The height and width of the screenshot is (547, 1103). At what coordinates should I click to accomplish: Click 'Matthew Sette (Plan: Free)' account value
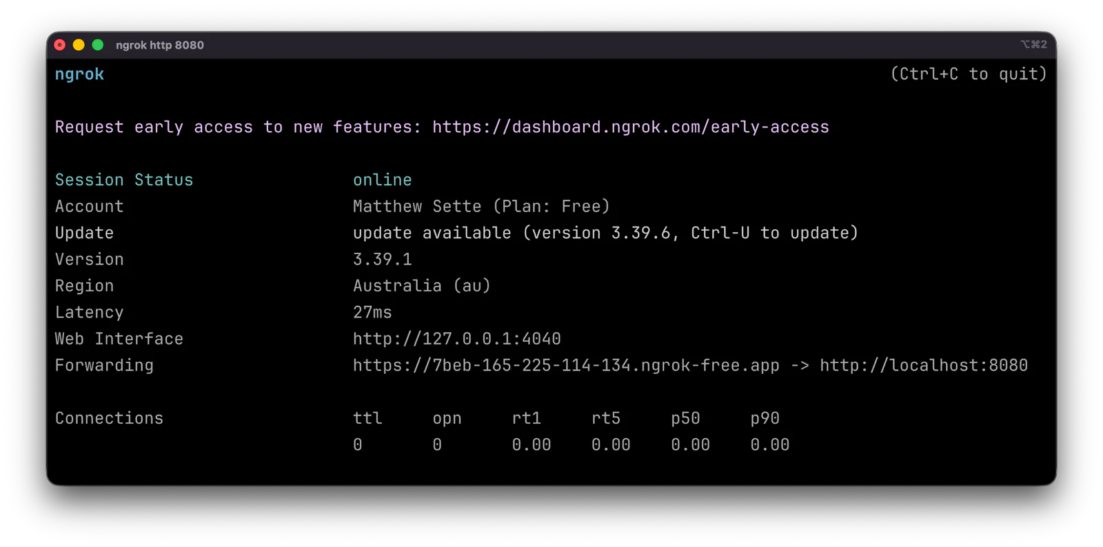coord(482,207)
